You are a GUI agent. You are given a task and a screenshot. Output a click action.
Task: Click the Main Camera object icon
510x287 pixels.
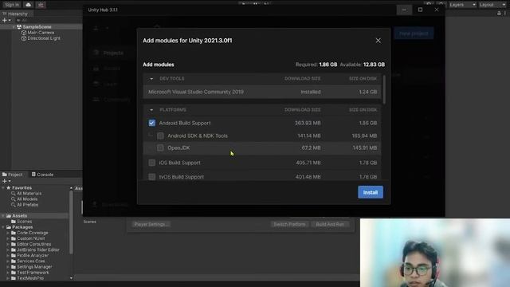(24, 33)
